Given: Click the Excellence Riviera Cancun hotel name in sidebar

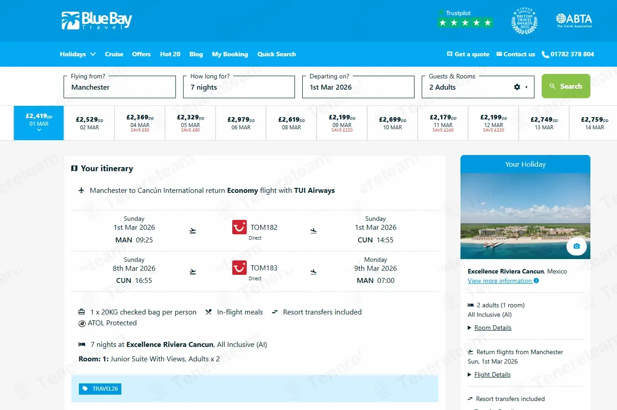Looking at the screenshot, I should [x=506, y=271].
